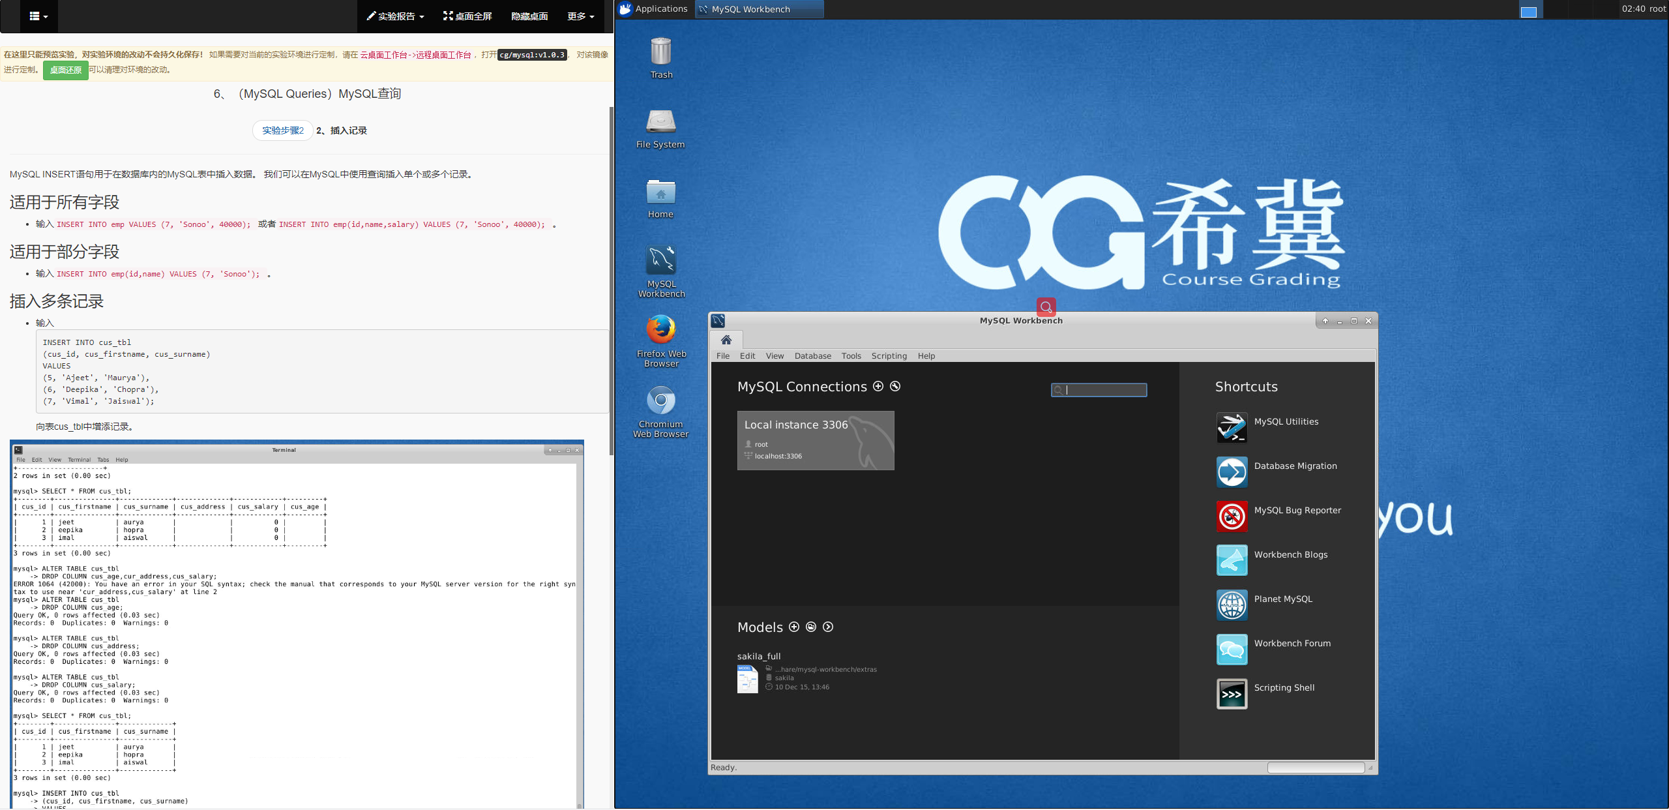Click the sakila_full model name
The image size is (1669, 810).
pos(758,656)
